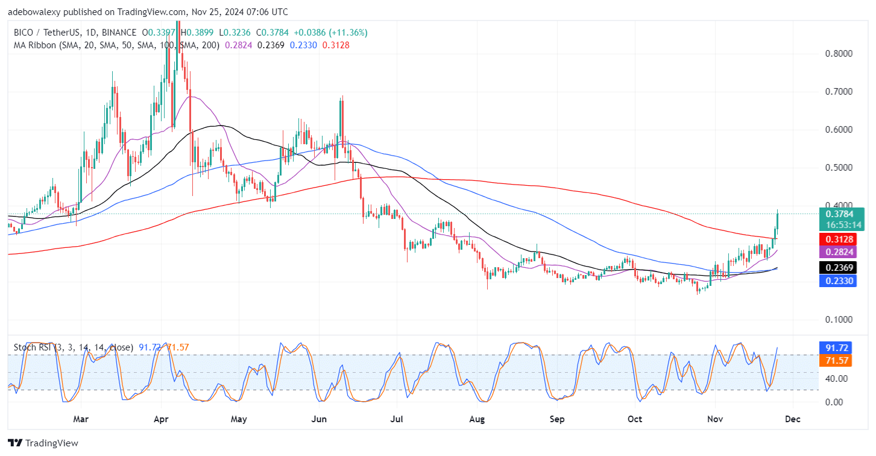Image resolution: width=876 pixels, height=456 pixels.
Task: Click the Jul label on time axis
Action: (397, 419)
